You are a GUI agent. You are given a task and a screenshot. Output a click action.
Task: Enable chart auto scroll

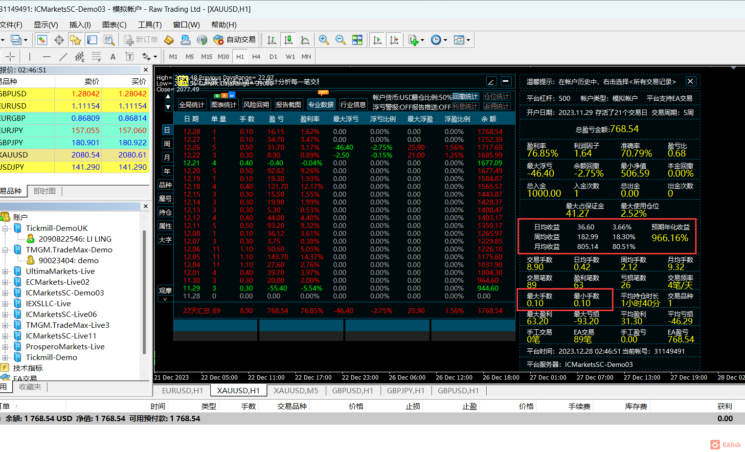377,40
